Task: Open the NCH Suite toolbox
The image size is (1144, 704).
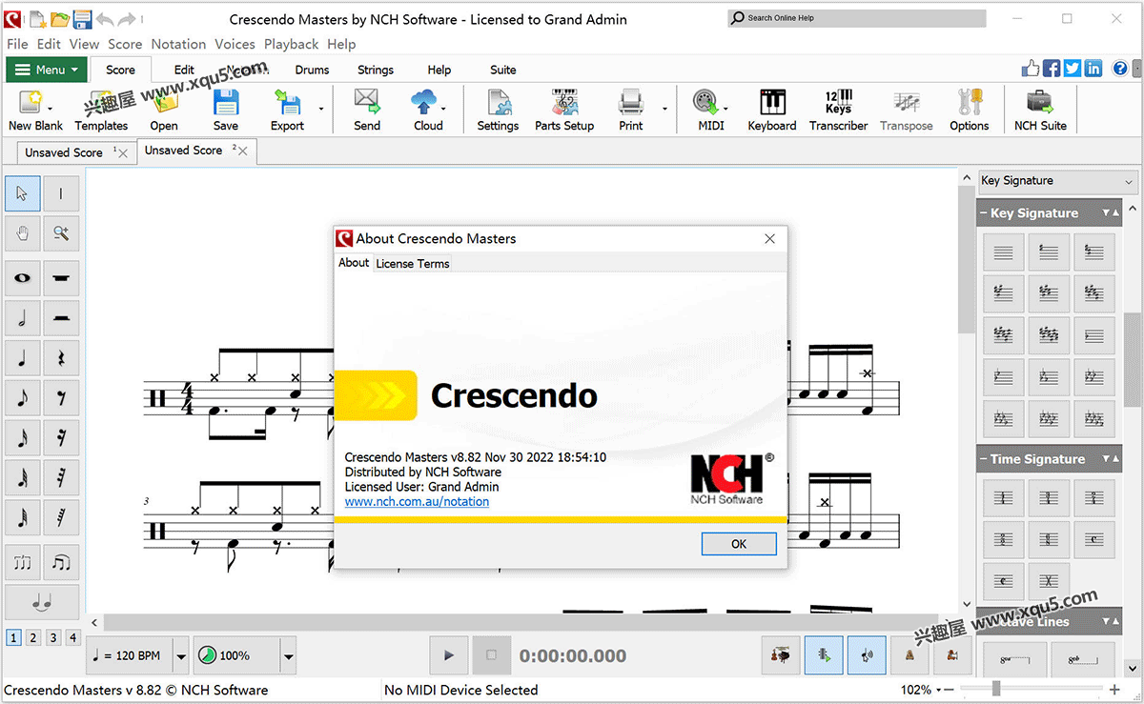Action: pos(1040,110)
